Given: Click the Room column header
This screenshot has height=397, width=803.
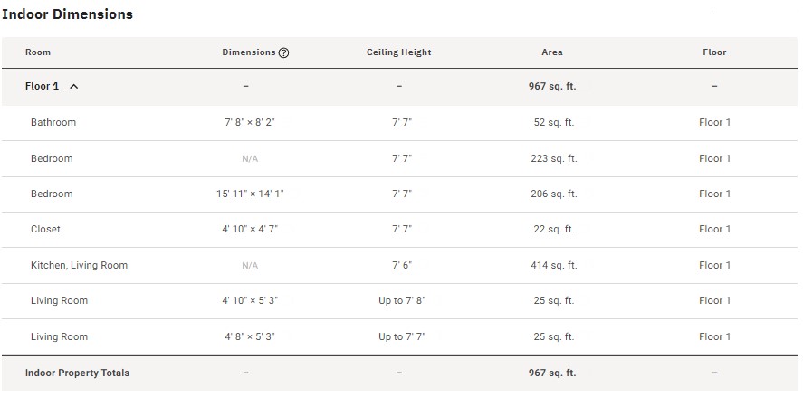Looking at the screenshot, I should (38, 52).
